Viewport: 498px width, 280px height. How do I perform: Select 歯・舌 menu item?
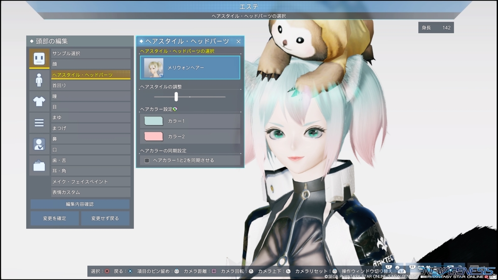[x=91, y=160]
